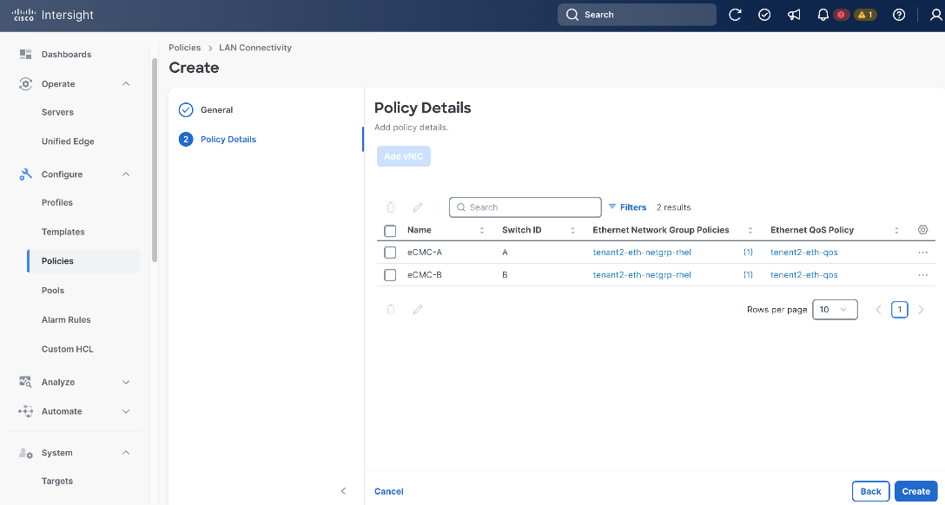Open Alarm Rules in the sidebar
Image resolution: width=945 pixels, height=505 pixels.
click(66, 319)
